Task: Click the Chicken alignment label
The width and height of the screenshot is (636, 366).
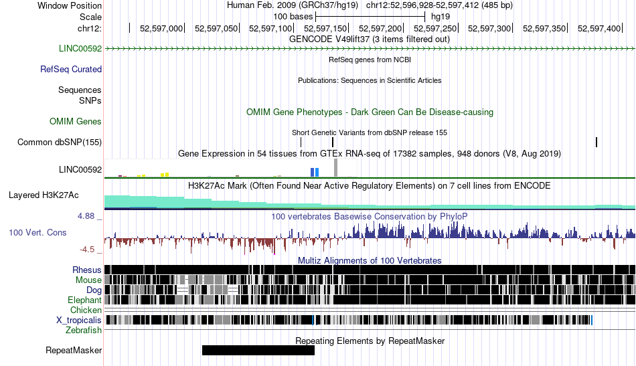Action: click(86, 310)
